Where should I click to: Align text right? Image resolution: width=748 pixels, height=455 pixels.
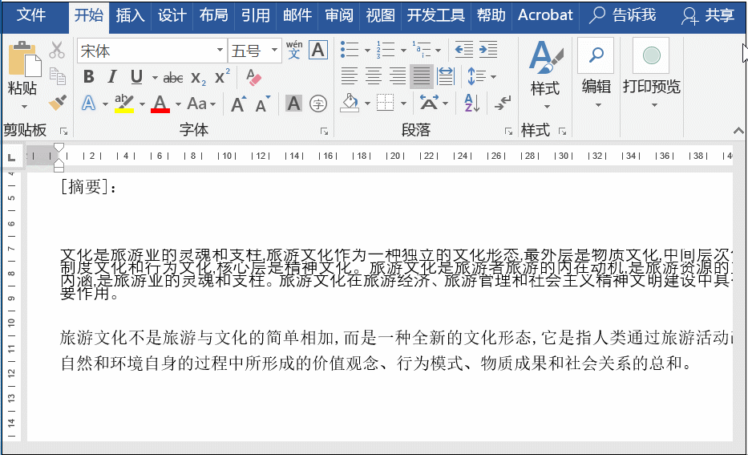coord(398,76)
